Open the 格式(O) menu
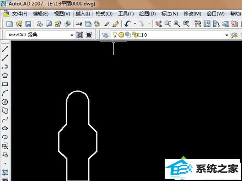242x181 pixels. (104, 14)
